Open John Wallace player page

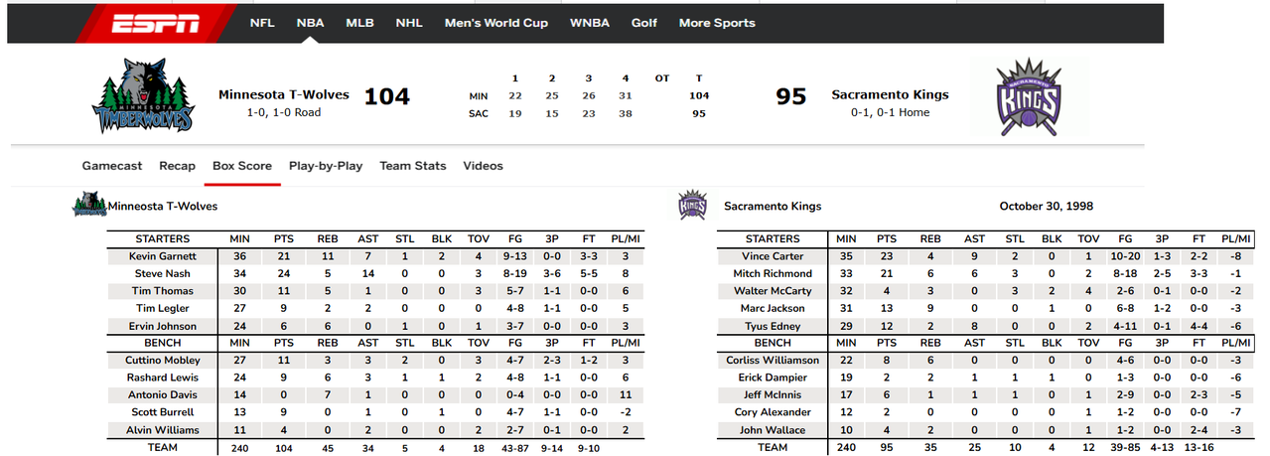point(773,430)
